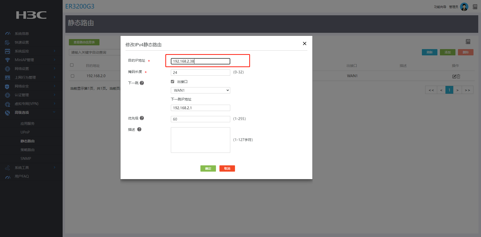Open 系统信息 sidebar icon

[x=8, y=34]
